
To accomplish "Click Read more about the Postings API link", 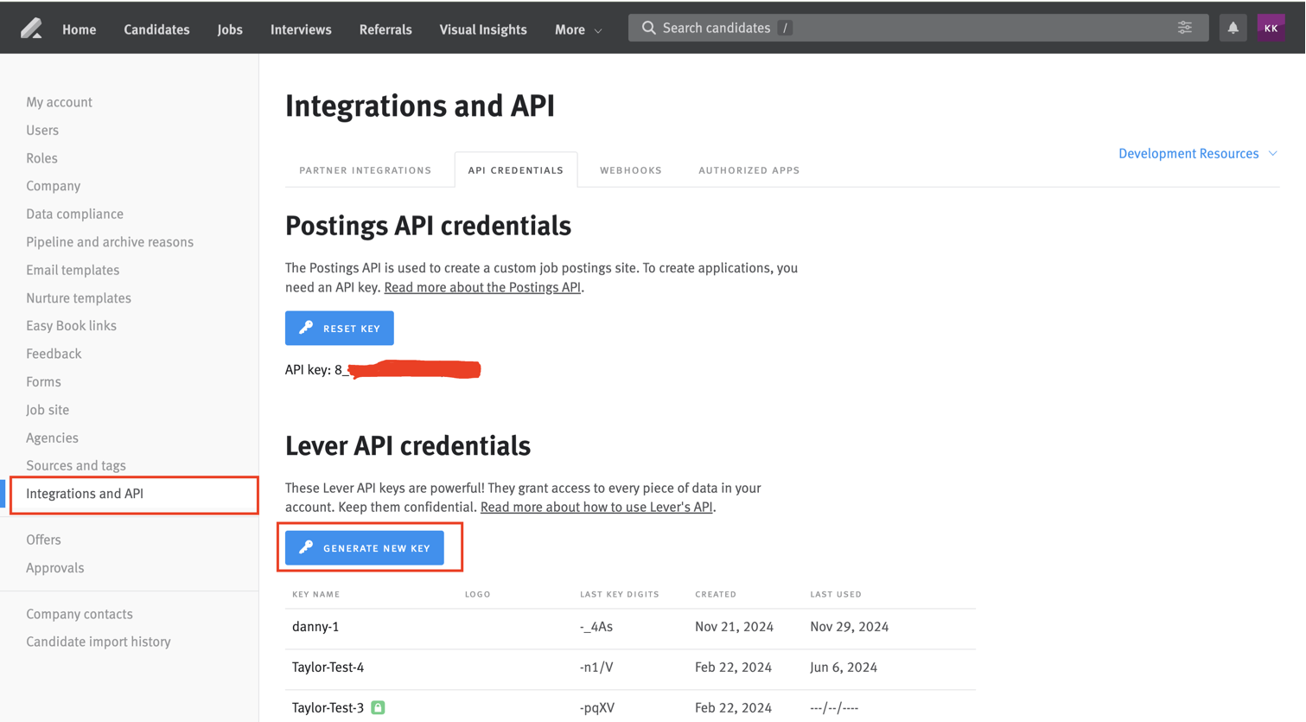I will 482,287.
